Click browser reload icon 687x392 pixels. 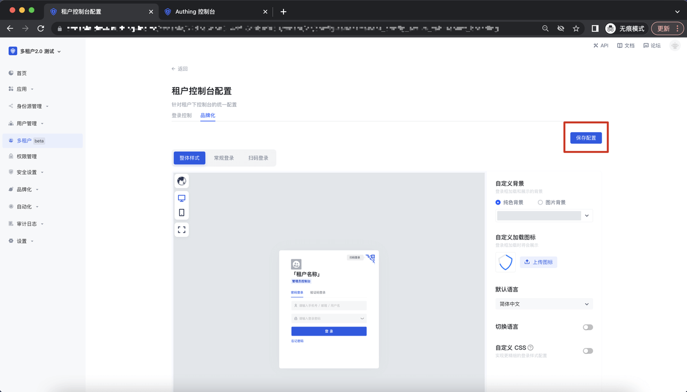41,28
